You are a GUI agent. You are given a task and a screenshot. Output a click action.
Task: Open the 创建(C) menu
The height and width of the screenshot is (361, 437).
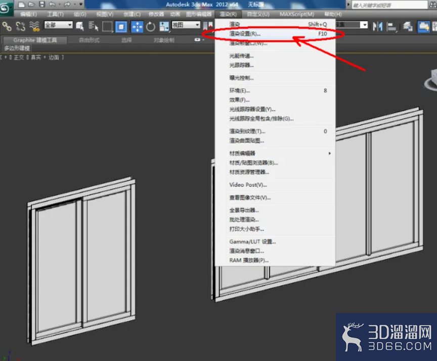coord(132,14)
